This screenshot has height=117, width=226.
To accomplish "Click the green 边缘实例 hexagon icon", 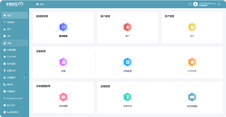I will pos(127,97).
